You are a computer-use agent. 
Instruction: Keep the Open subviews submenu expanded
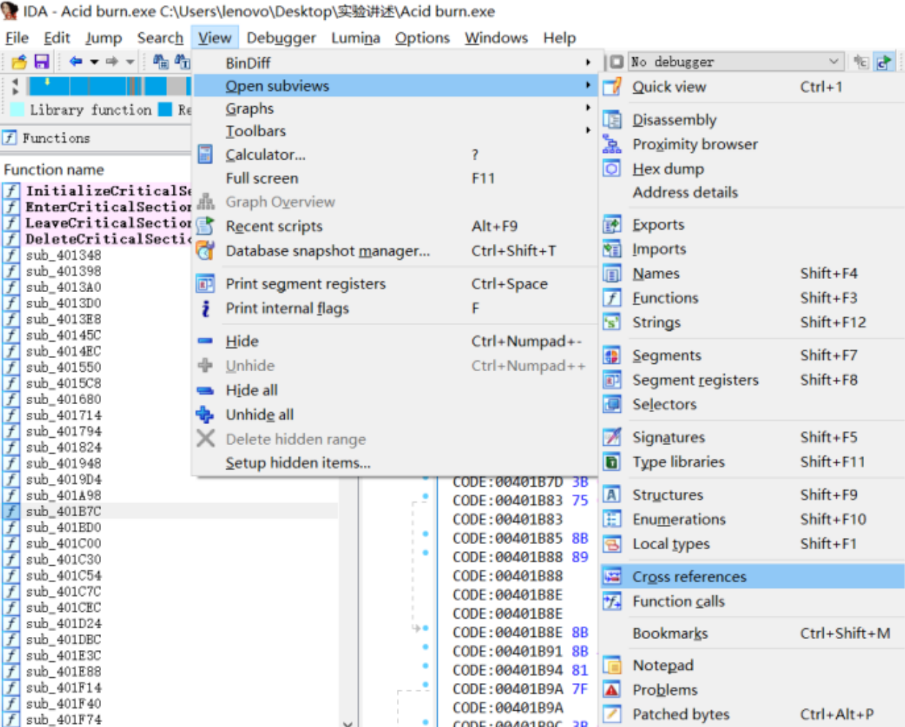[x=395, y=86]
